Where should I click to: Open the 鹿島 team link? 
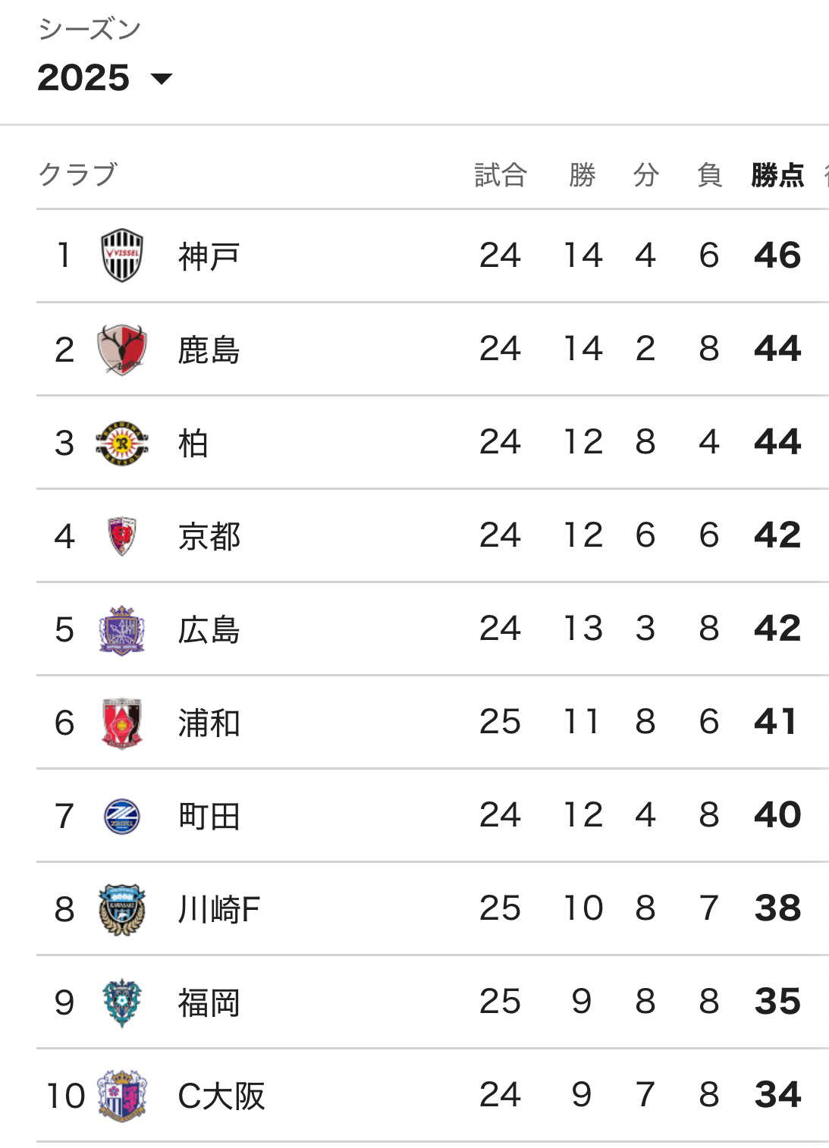(209, 350)
